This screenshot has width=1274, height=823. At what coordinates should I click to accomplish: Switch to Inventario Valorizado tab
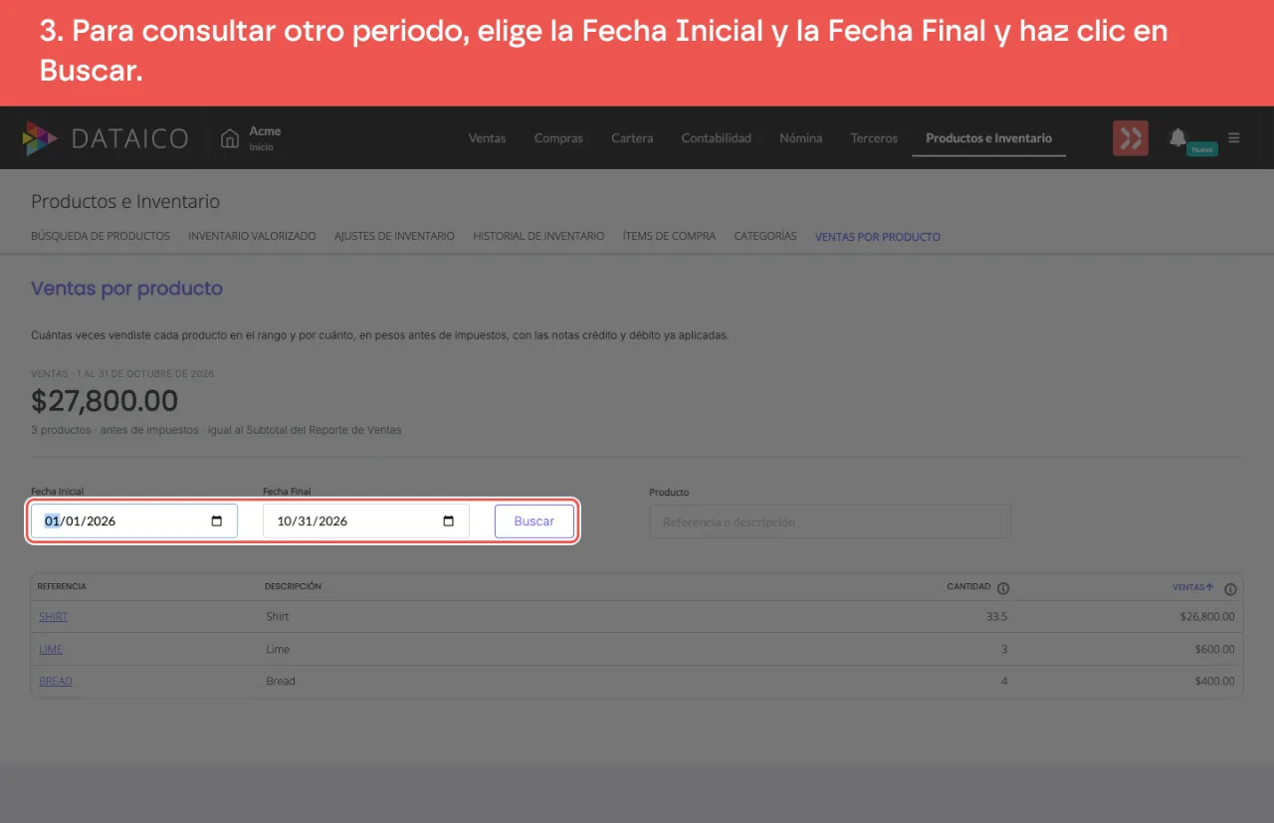pos(252,237)
